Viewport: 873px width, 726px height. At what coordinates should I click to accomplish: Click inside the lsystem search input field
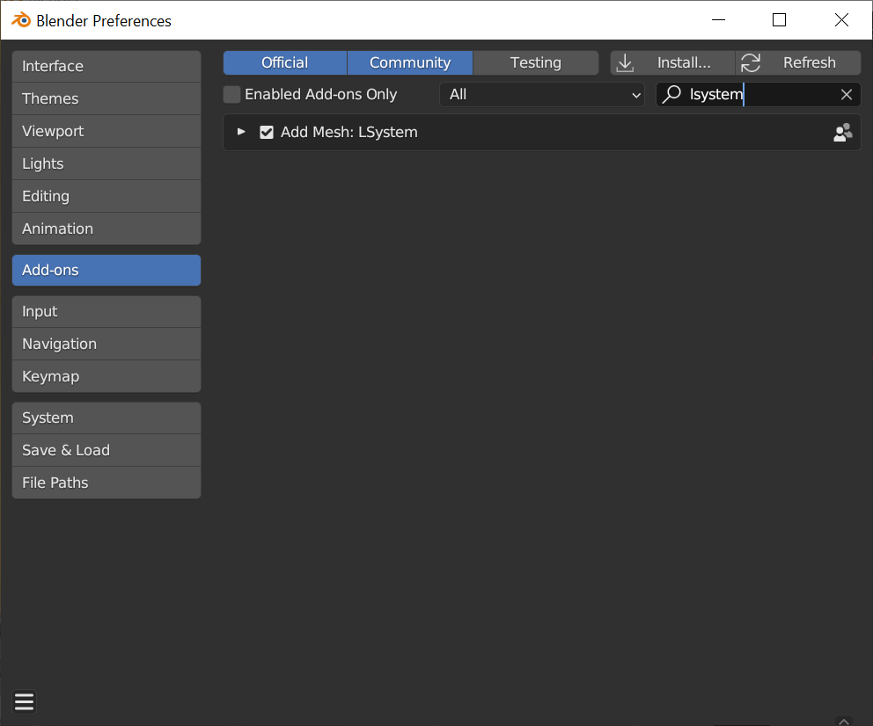point(757,94)
